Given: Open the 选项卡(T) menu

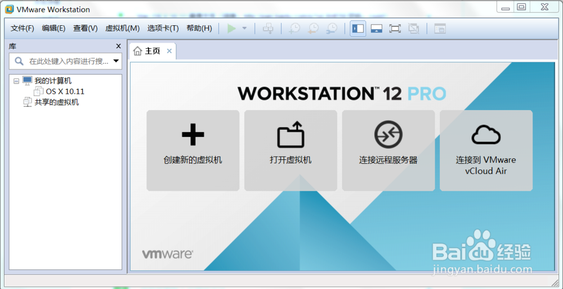Looking at the screenshot, I should 163,28.
